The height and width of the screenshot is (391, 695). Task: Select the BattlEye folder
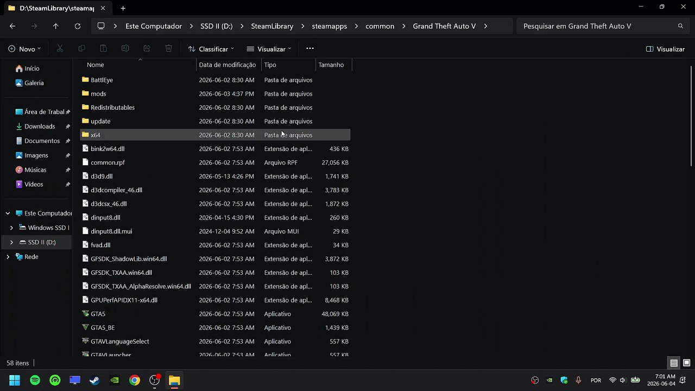click(x=215, y=80)
